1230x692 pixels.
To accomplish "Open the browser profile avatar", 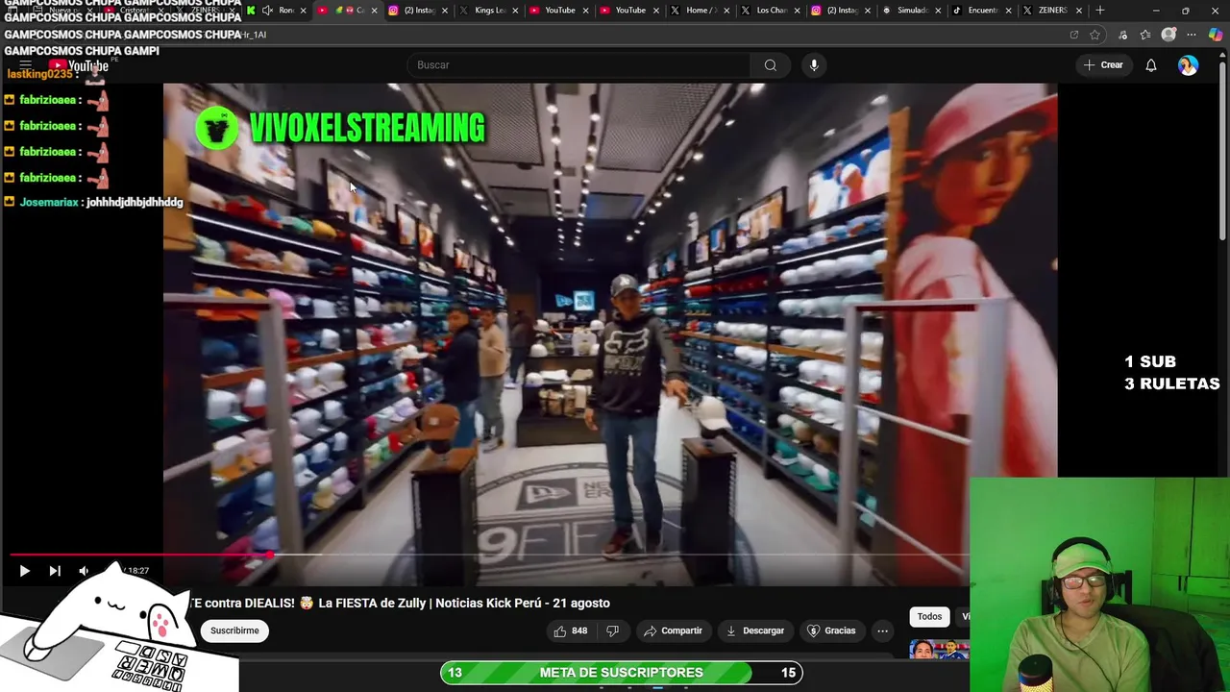I will click(x=1168, y=35).
